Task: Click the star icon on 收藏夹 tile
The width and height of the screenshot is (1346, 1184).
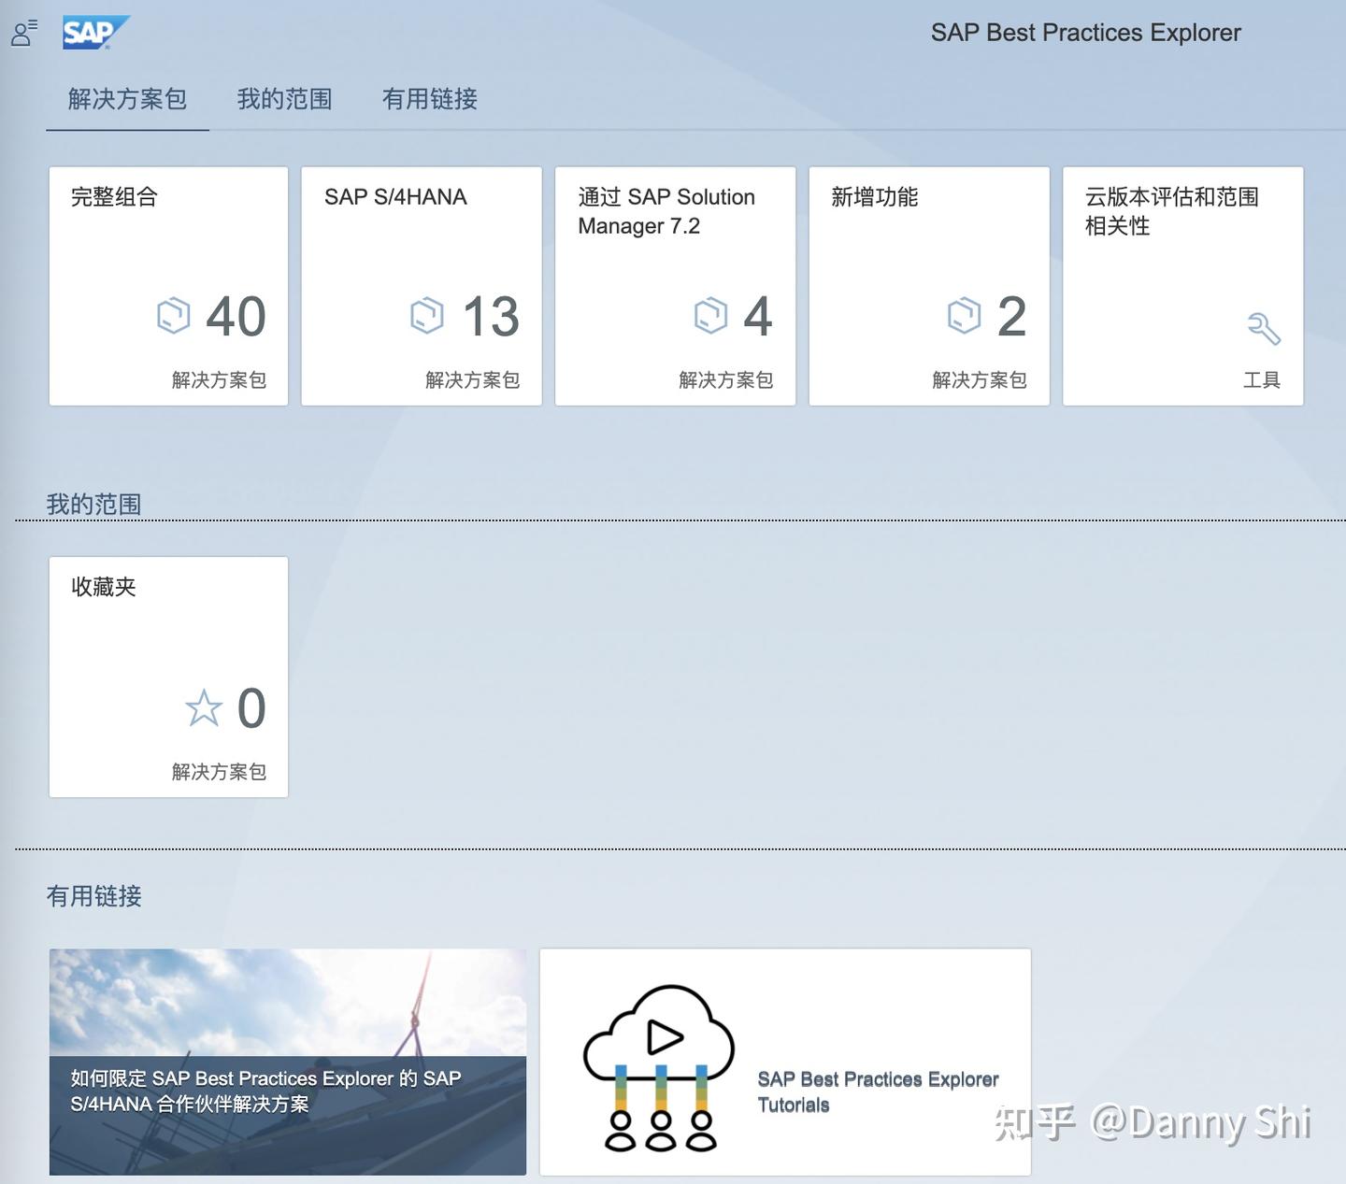Action: coord(204,708)
